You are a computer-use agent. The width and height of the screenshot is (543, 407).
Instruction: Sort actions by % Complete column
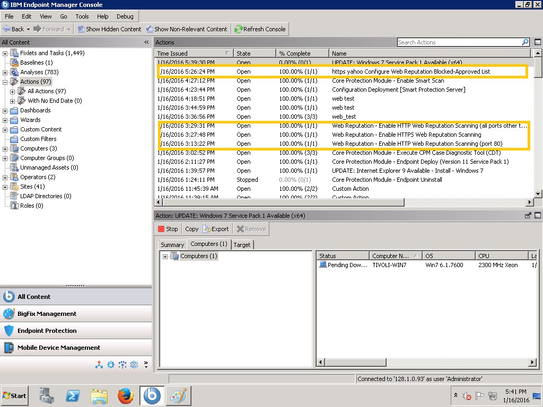[302, 54]
